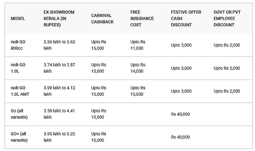Click the EX-SHOWROOM KERALA column header

[x=59, y=18]
